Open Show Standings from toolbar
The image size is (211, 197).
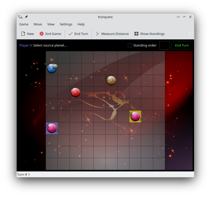[x=136, y=34]
